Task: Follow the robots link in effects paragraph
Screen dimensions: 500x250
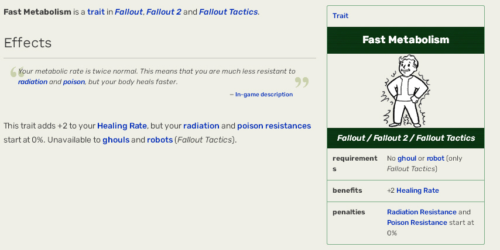Action: coord(160,140)
